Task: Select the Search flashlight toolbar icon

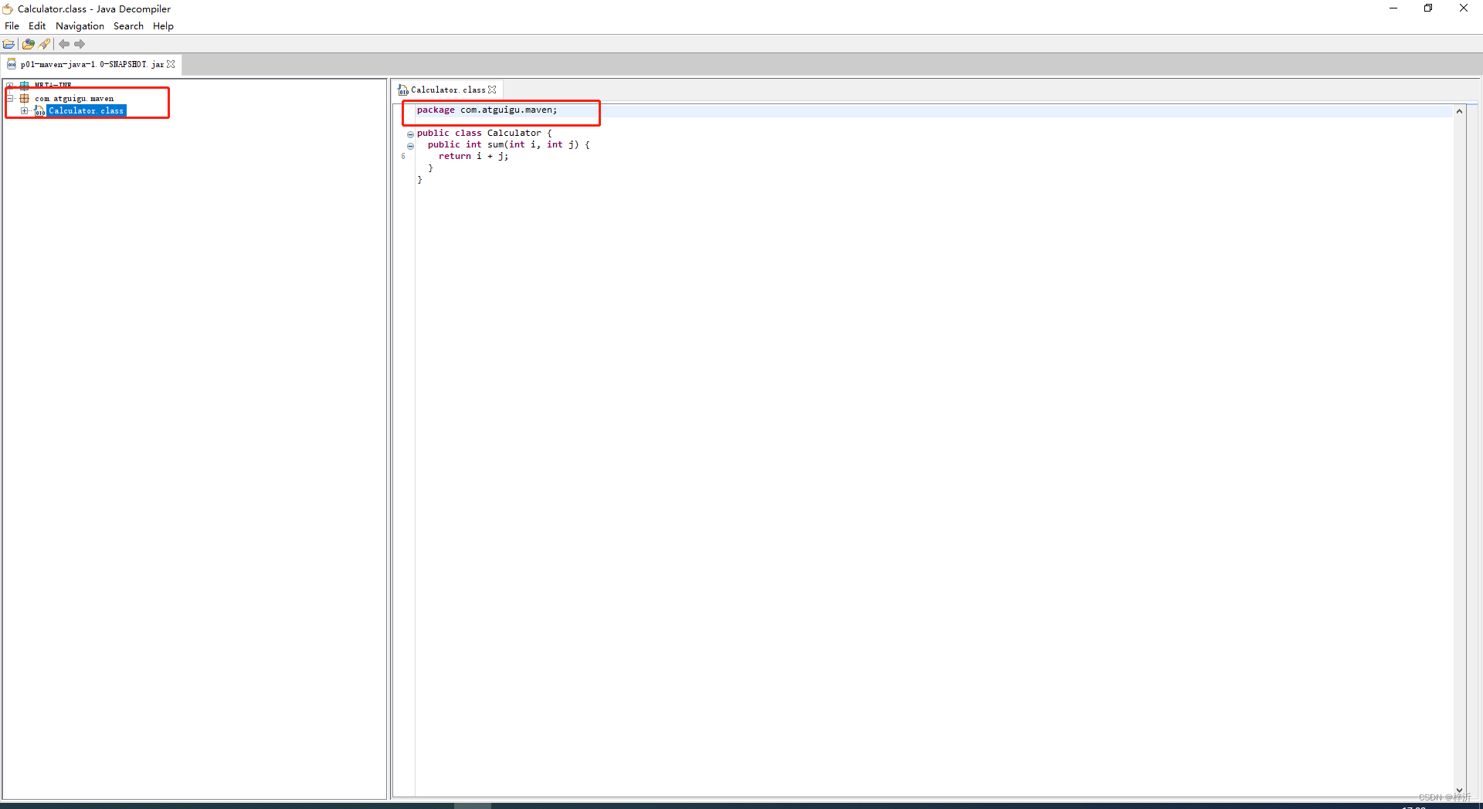Action: [44, 44]
